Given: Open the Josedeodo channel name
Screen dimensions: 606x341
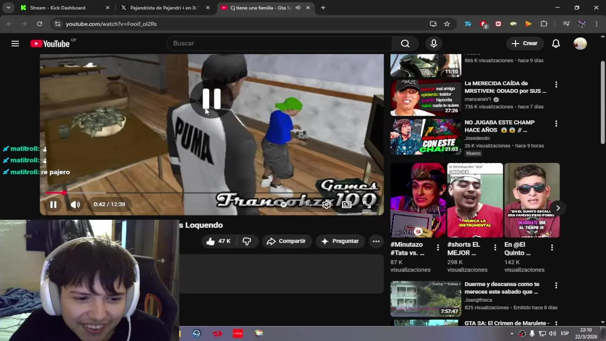Looking at the screenshot, I should [478, 138].
